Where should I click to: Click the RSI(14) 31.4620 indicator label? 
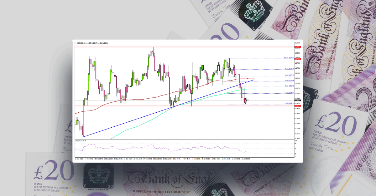[81, 141]
